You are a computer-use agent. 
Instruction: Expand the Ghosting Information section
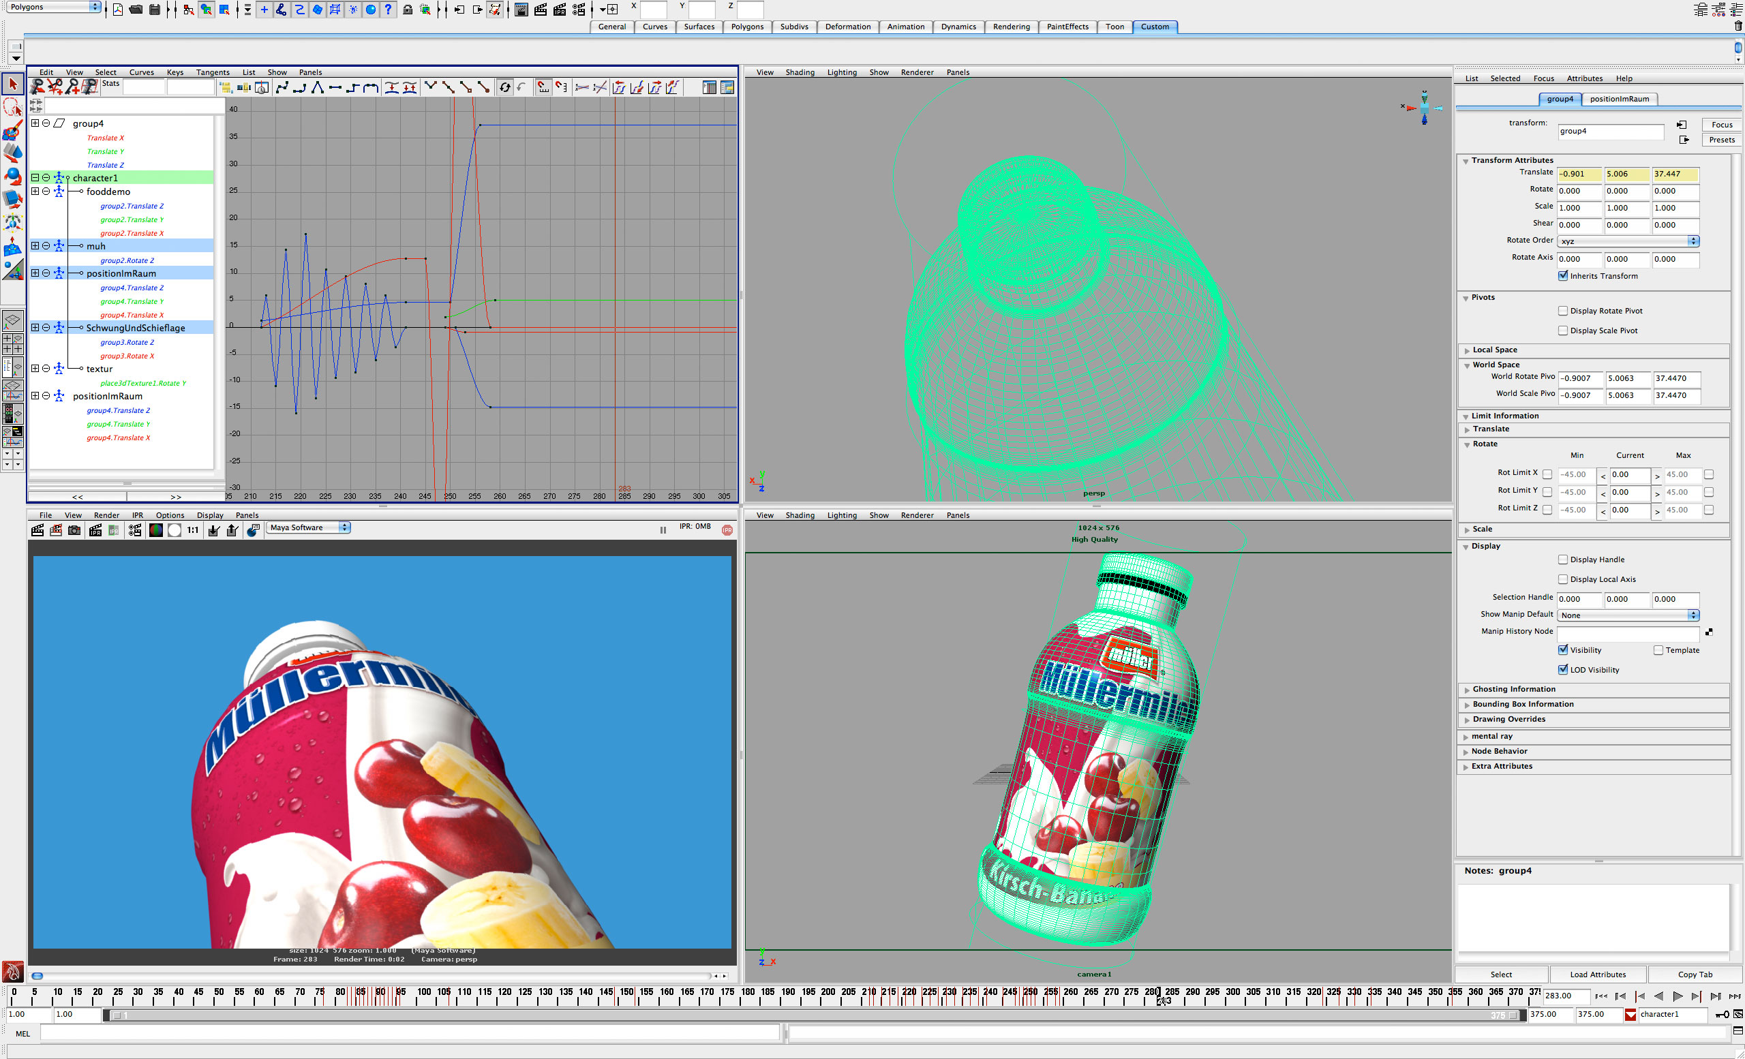click(x=1467, y=690)
